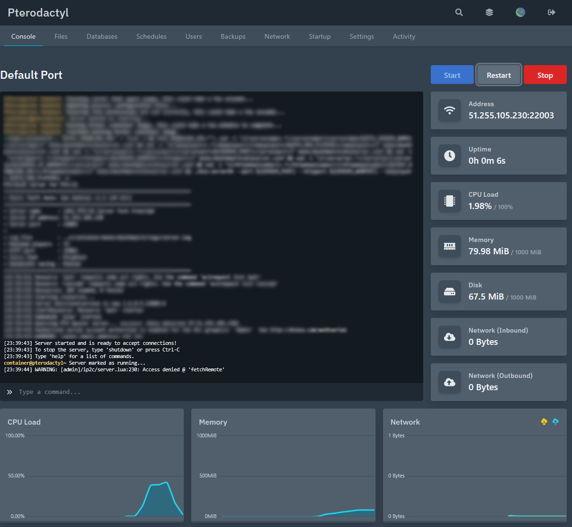This screenshot has width=572, height=527.
Task: Open the account avatar icon
Action: click(x=520, y=13)
